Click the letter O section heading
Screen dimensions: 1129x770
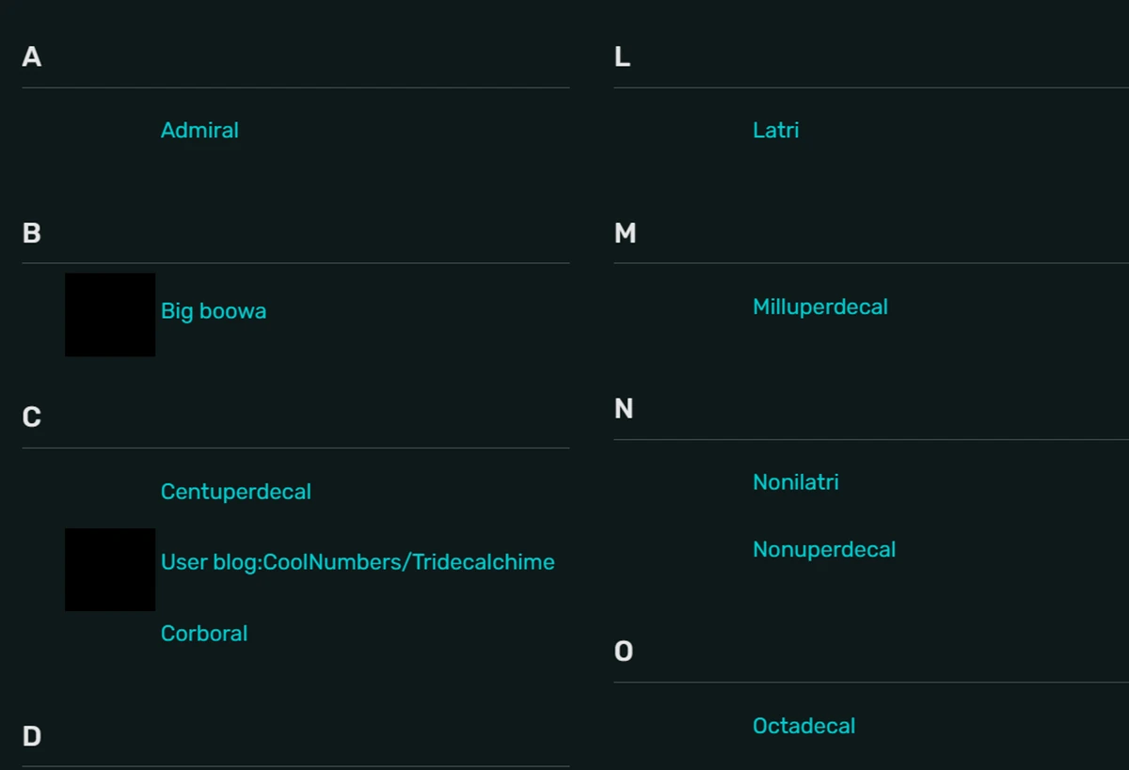[624, 652]
